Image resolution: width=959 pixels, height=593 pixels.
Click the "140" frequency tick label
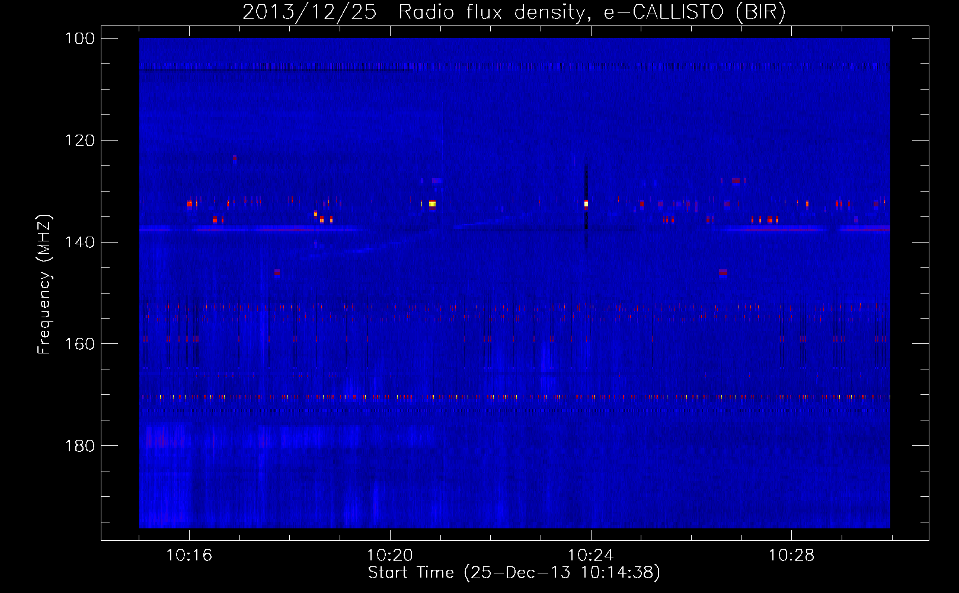coord(80,243)
